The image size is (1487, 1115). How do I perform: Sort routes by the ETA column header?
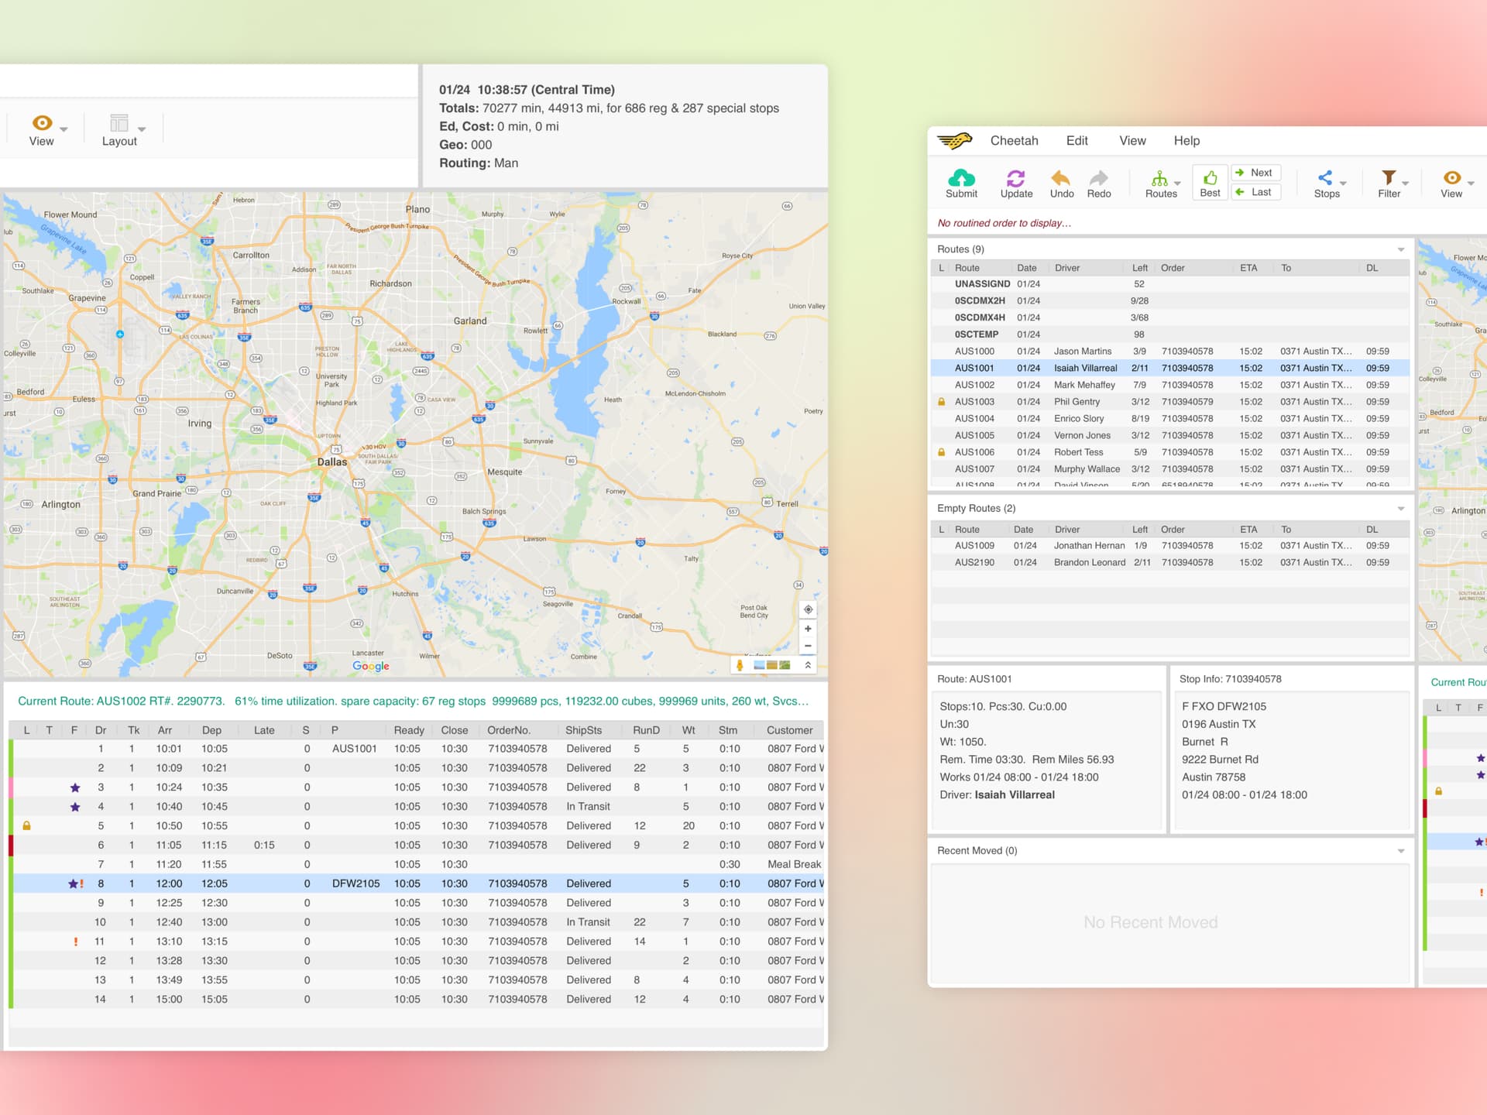click(x=1248, y=268)
